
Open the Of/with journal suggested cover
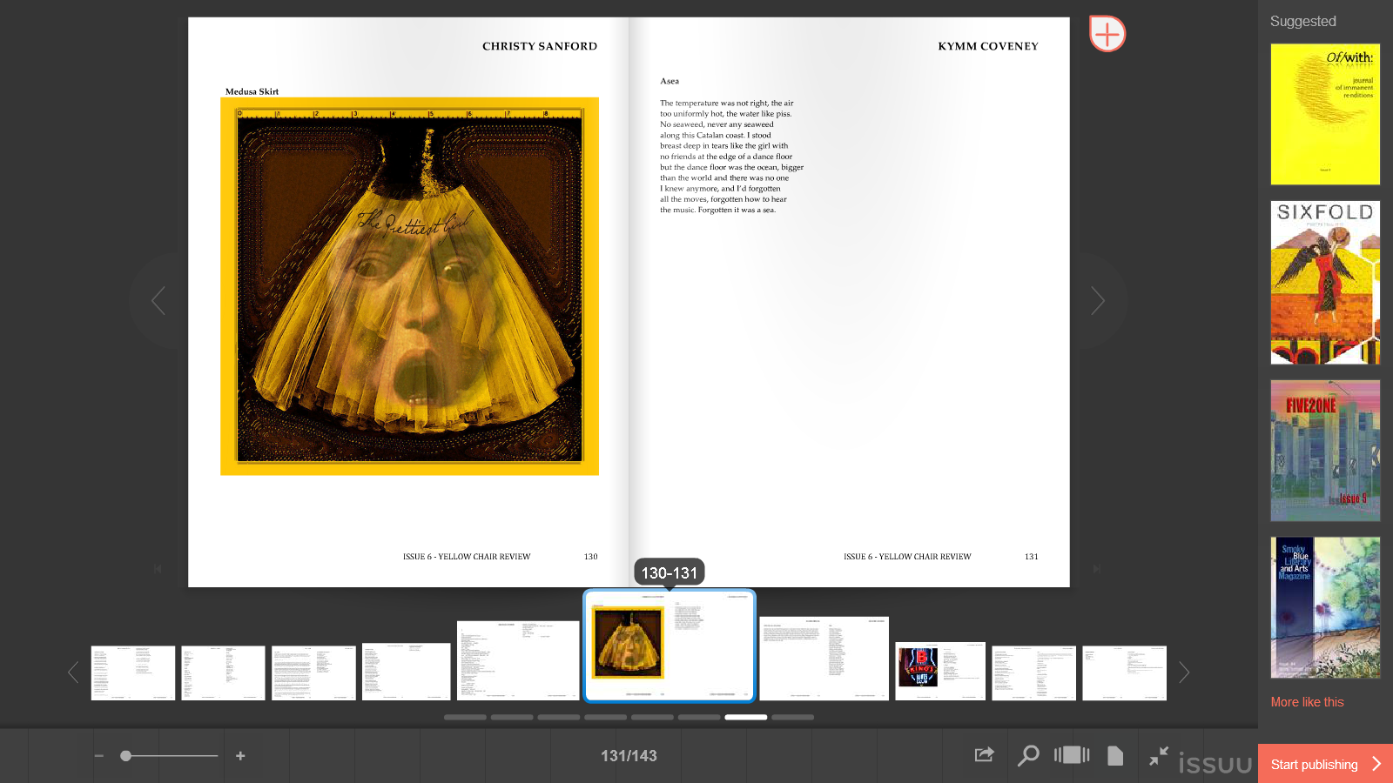click(1325, 114)
